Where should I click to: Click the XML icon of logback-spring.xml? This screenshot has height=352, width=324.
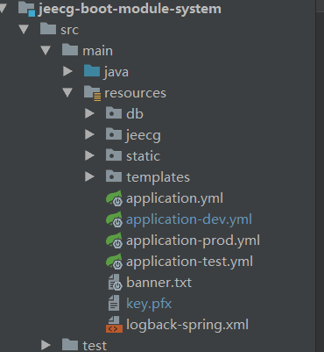[114, 324]
